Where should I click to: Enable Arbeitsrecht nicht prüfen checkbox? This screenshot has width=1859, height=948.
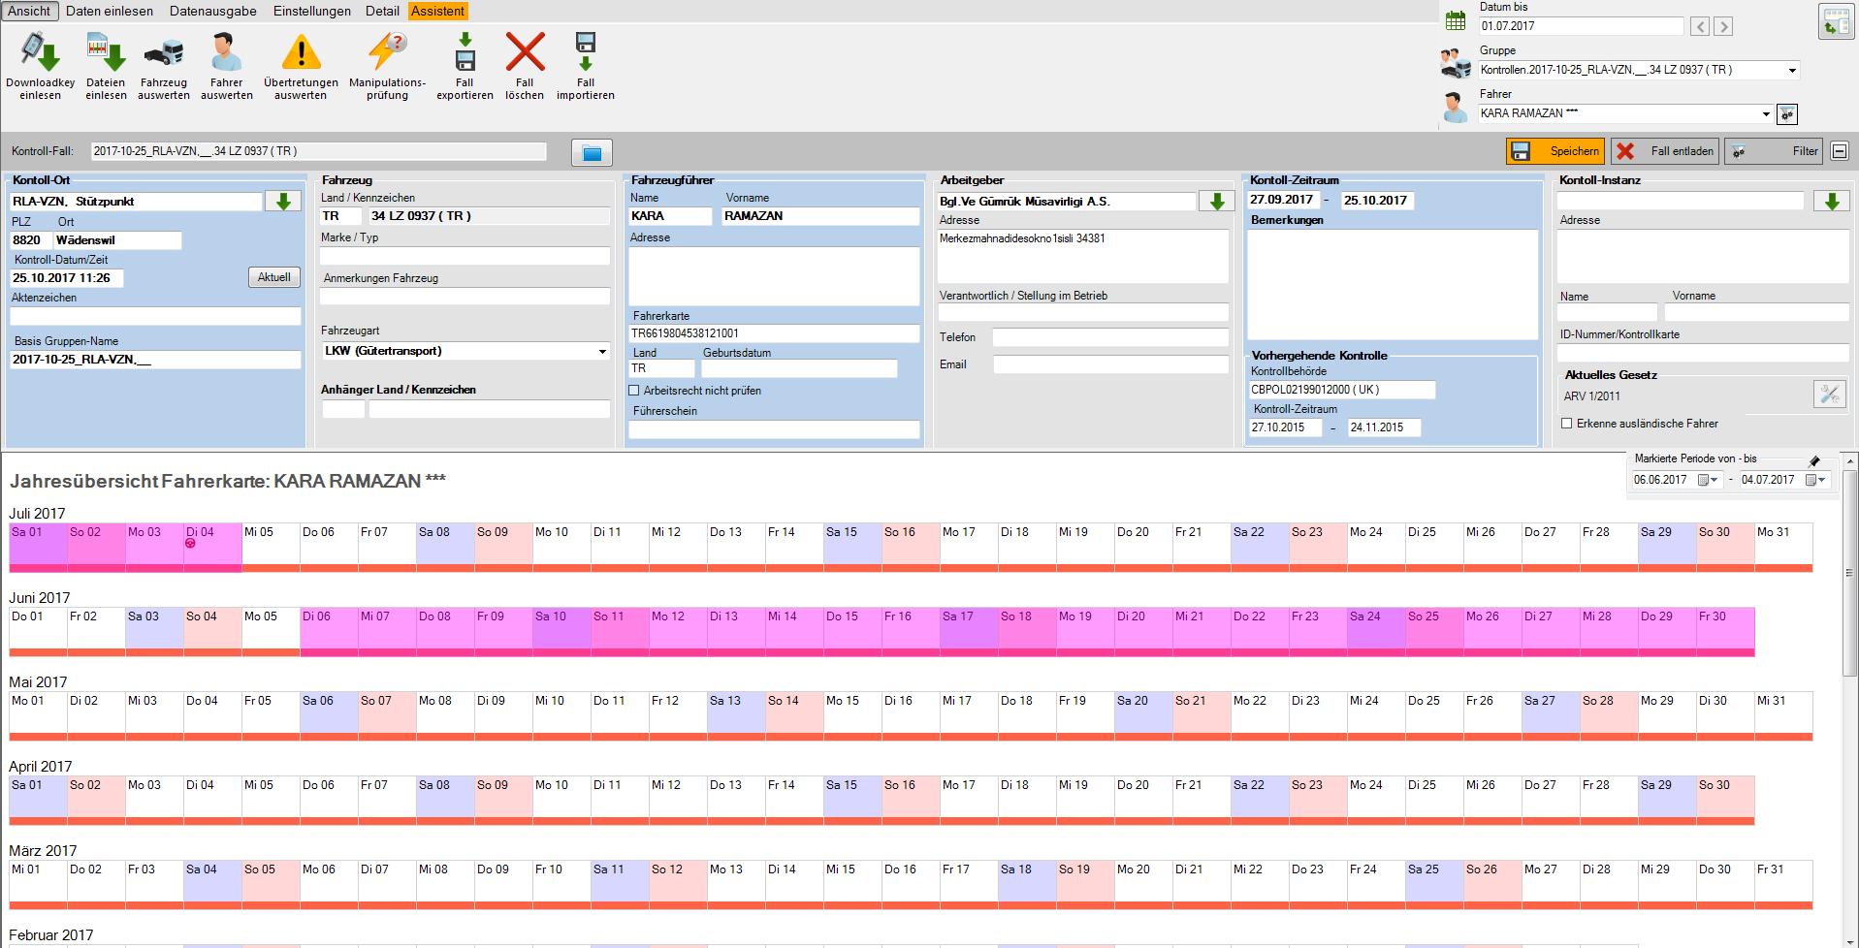click(x=634, y=391)
